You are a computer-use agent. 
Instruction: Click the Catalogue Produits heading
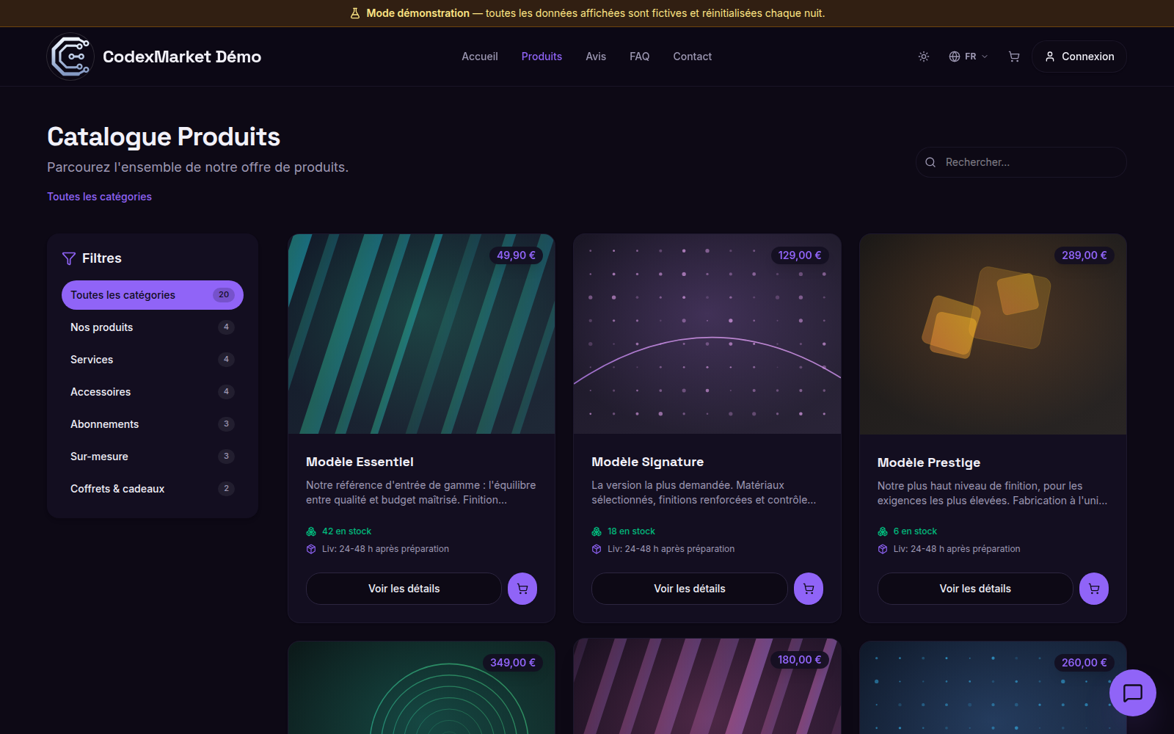click(x=164, y=137)
